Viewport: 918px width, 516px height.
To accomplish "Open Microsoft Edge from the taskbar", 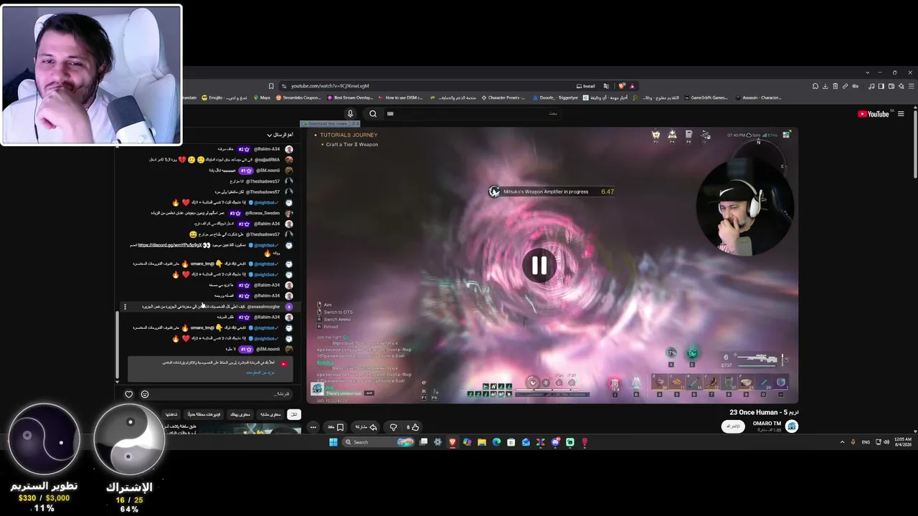I will pos(496,442).
